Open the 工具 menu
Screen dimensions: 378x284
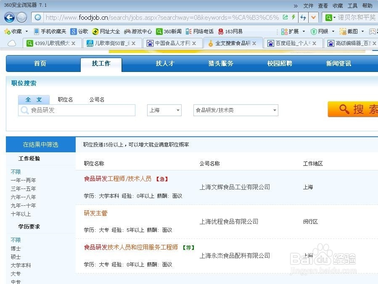coord(352,5)
